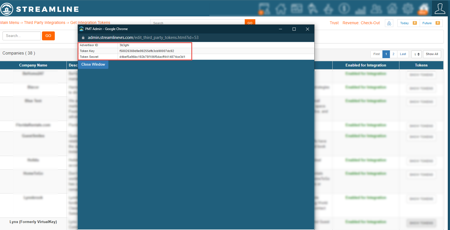450x230 pixels.
Task: Click the PMT Admin window favicon
Action: (81, 29)
